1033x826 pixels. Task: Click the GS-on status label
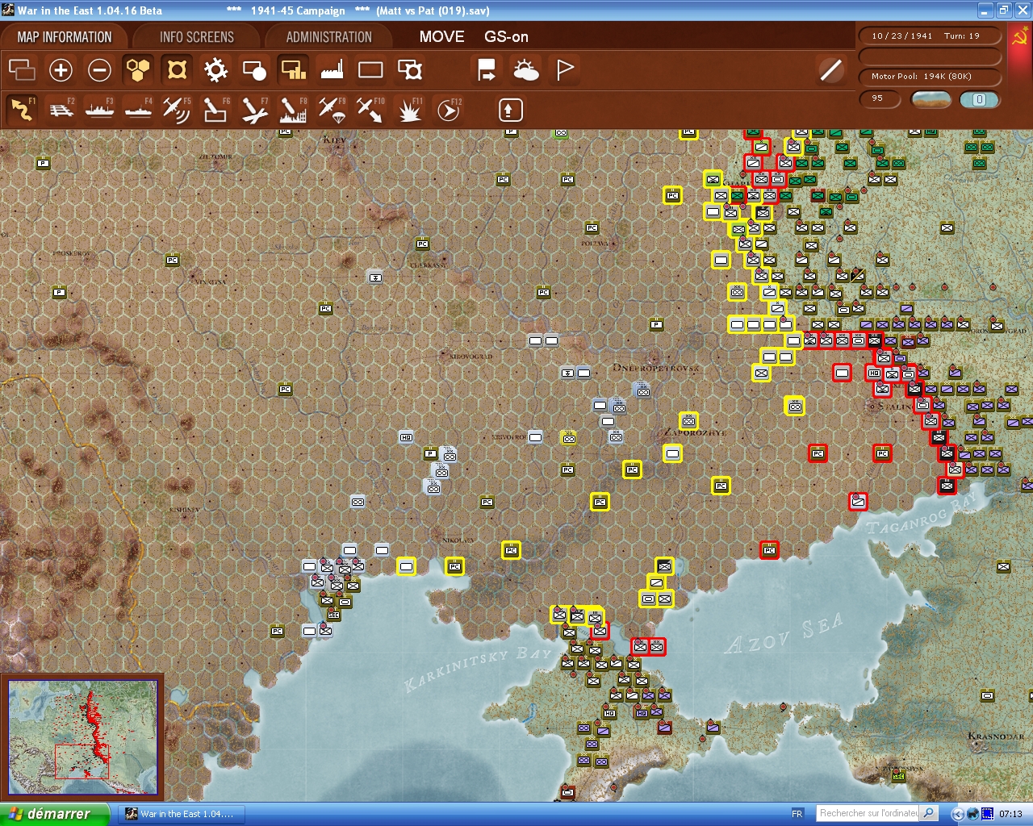(x=506, y=37)
